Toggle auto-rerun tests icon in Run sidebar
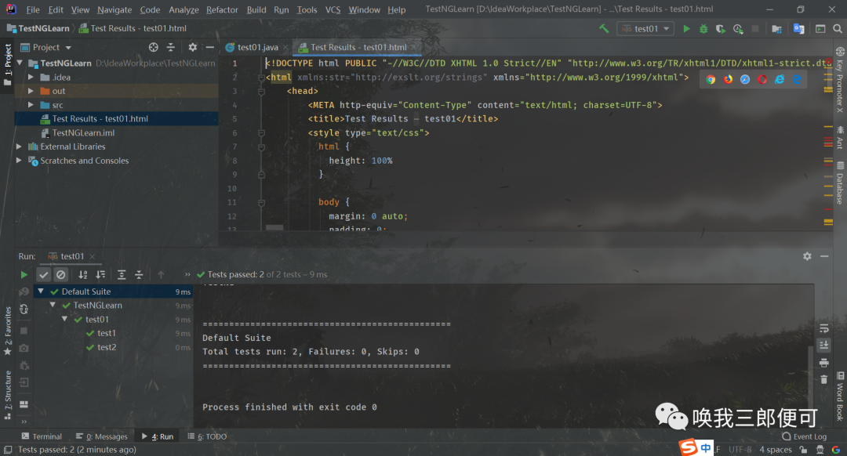The width and height of the screenshot is (847, 456). (x=24, y=309)
